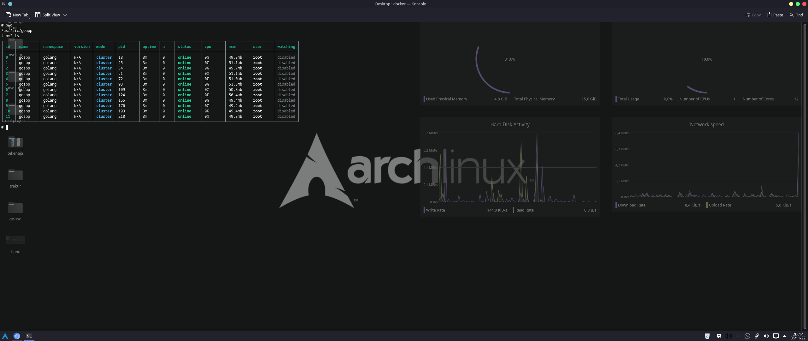This screenshot has height=341, width=808.
Task: Open the clock showing 20.14
Action: point(798,336)
